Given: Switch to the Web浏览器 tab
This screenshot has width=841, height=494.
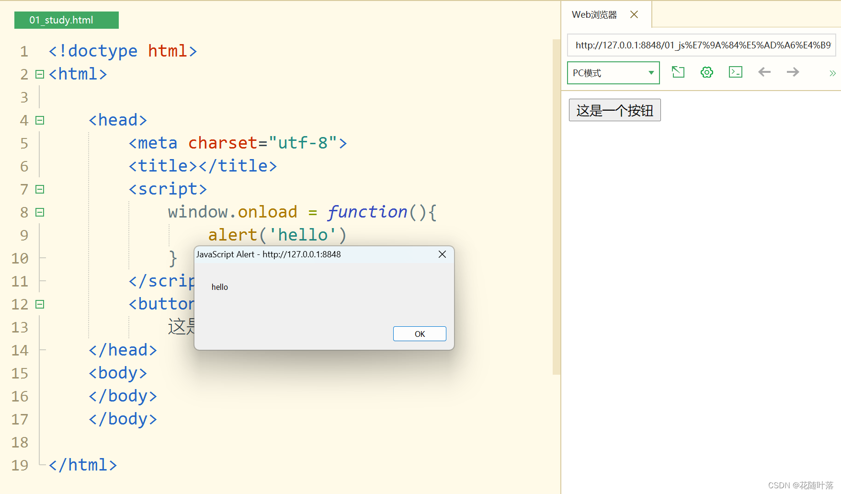Looking at the screenshot, I should point(594,14).
